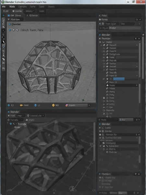Click the clapperboard icon in the top right panel
The height and width of the screenshot is (195, 146).
pyautogui.click(x=103, y=24)
